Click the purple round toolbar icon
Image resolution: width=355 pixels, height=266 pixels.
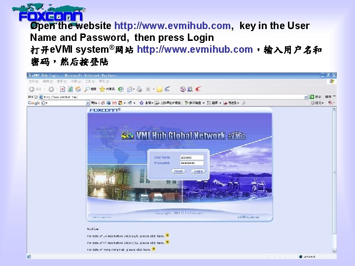[183, 90]
